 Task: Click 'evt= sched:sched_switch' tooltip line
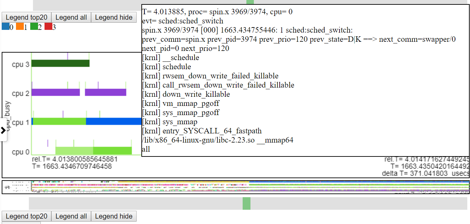[x=182, y=21]
